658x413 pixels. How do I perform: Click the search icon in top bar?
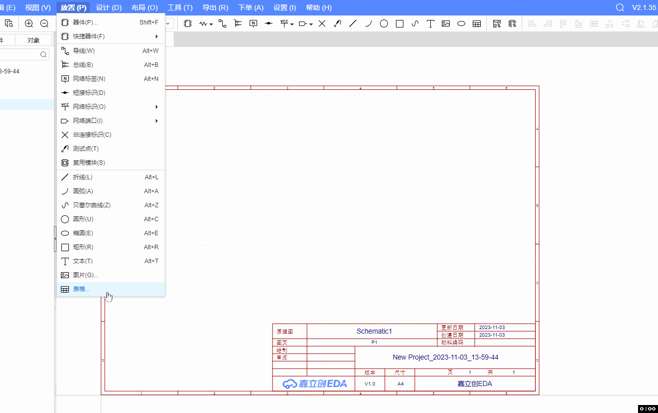620,7
